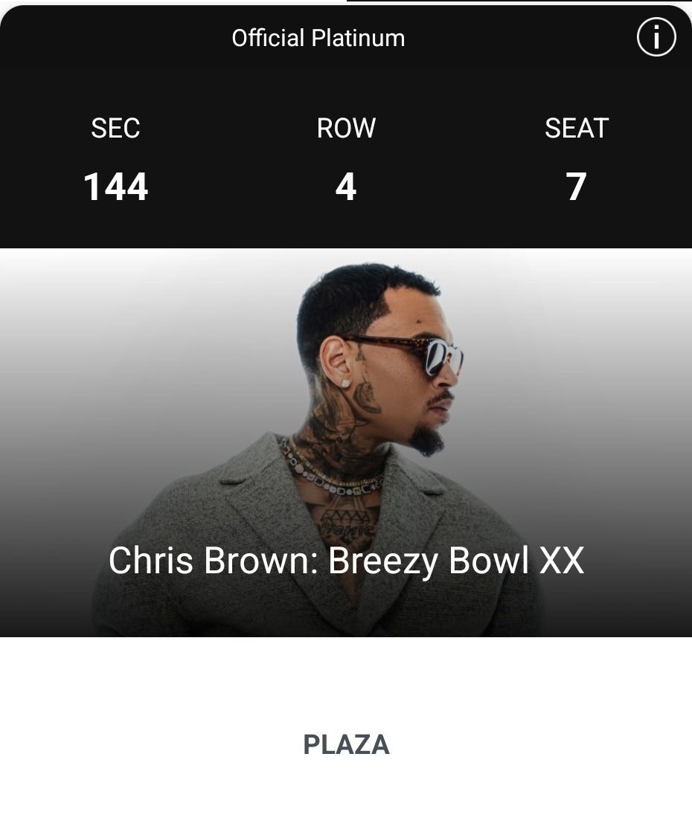This screenshot has width=692, height=835.
Task: Tap seat number 7
Action: 577,187
